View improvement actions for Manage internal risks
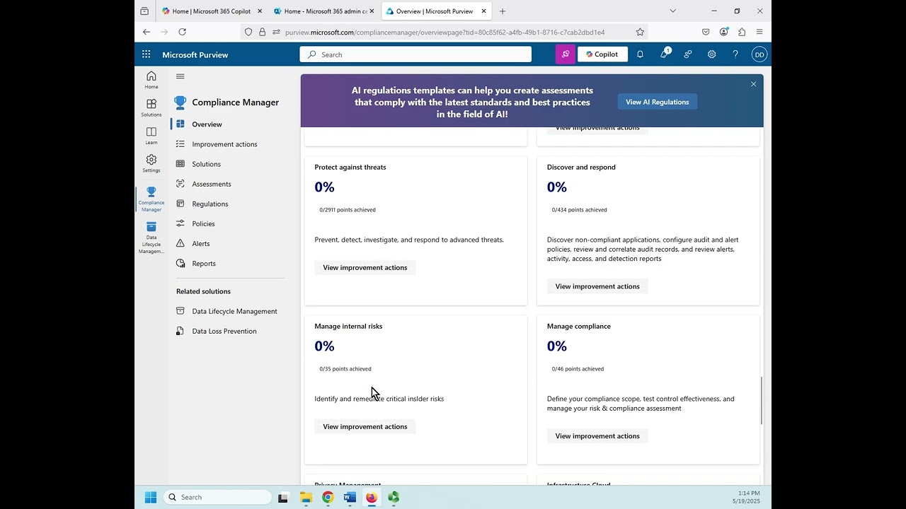The width and height of the screenshot is (906, 509). pyautogui.click(x=365, y=426)
